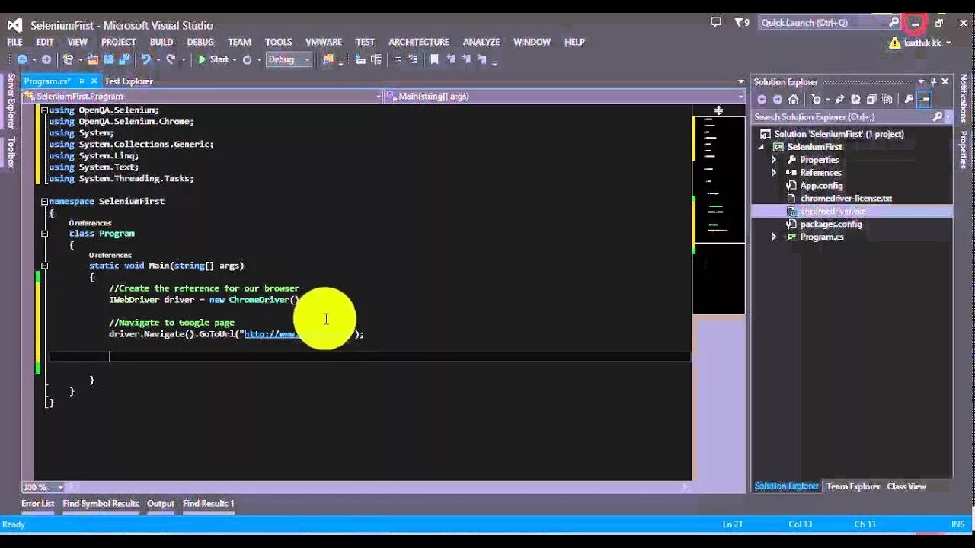Image resolution: width=975 pixels, height=548 pixels.
Task: Expand the References node
Action: (774, 173)
